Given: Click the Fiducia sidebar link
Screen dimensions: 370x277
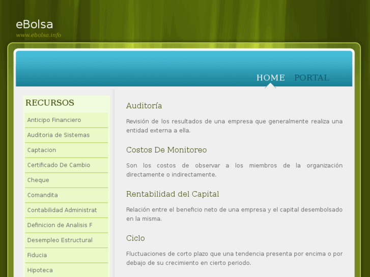Looking at the screenshot, I should pos(37,255).
